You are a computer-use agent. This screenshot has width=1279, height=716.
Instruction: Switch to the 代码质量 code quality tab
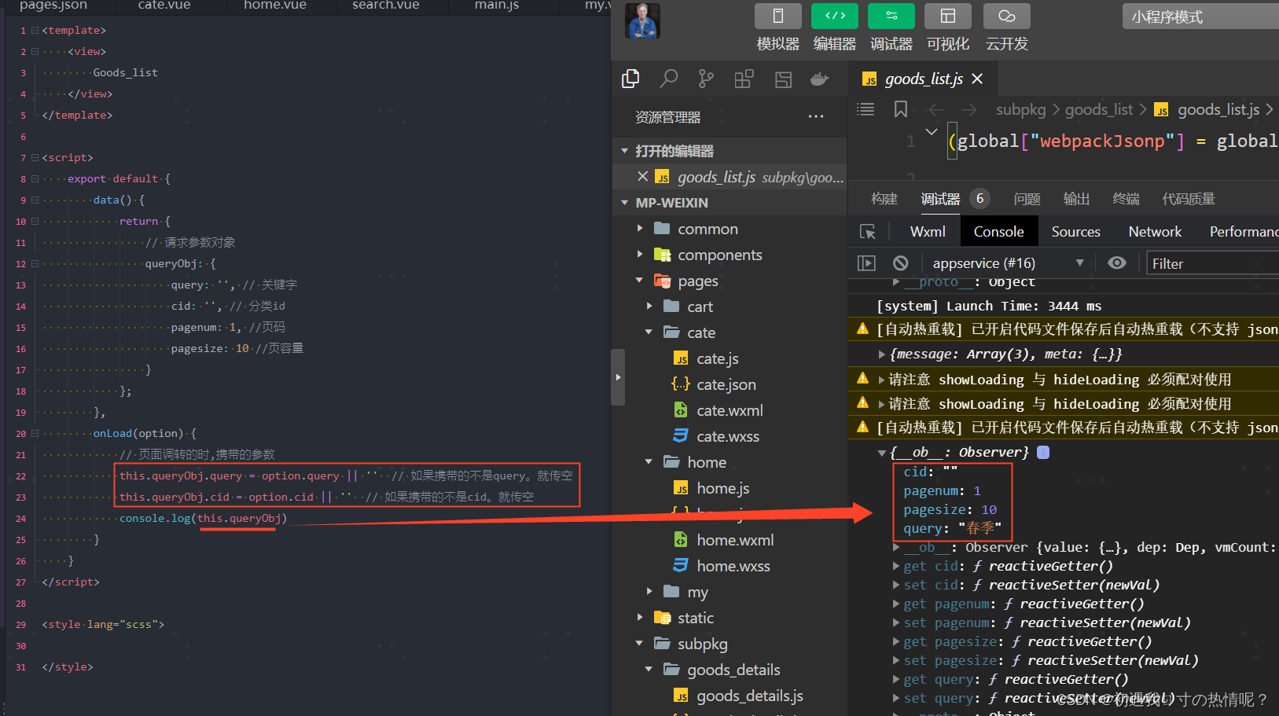[1189, 199]
